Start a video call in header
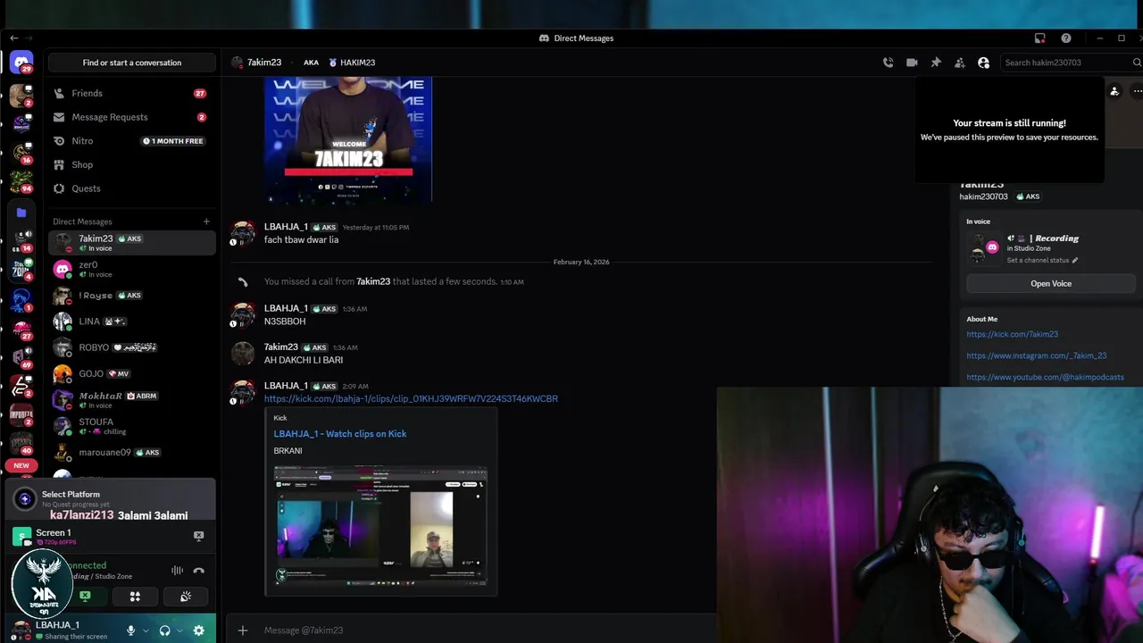 912,63
